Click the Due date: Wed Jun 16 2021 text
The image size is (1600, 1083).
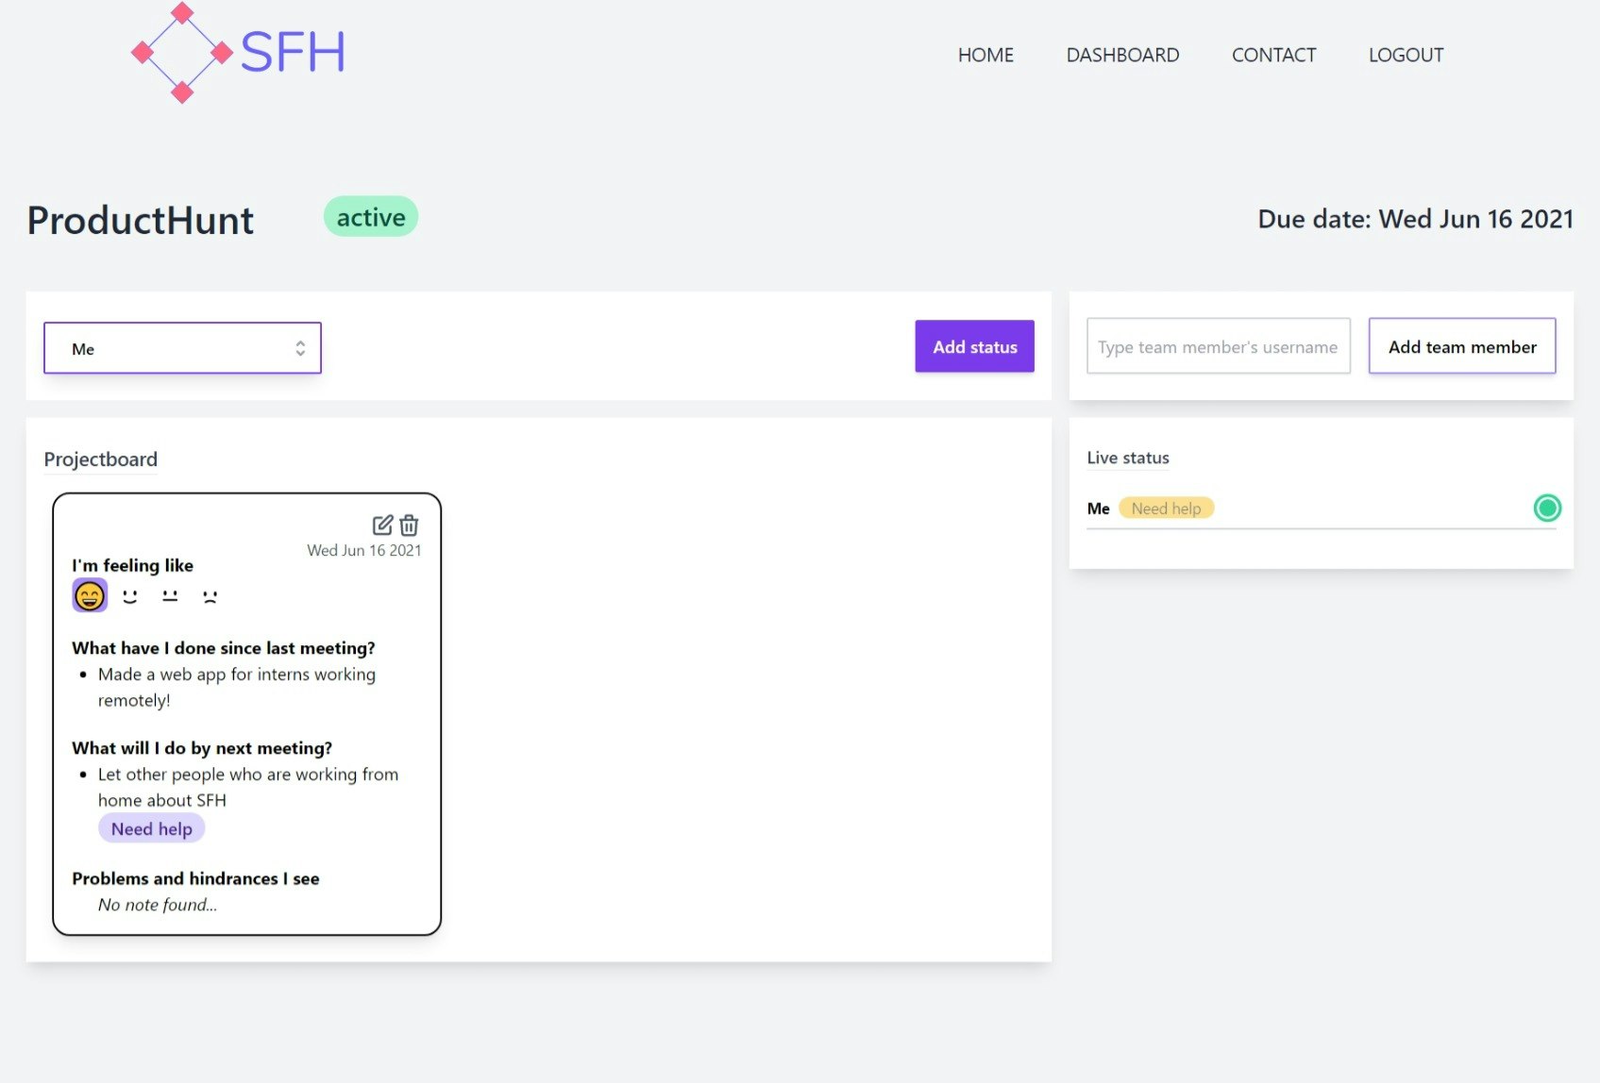[1415, 219]
